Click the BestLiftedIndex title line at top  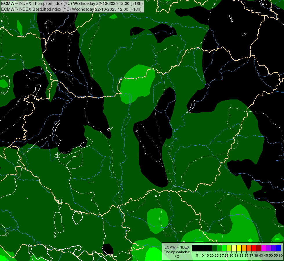tap(71, 9)
